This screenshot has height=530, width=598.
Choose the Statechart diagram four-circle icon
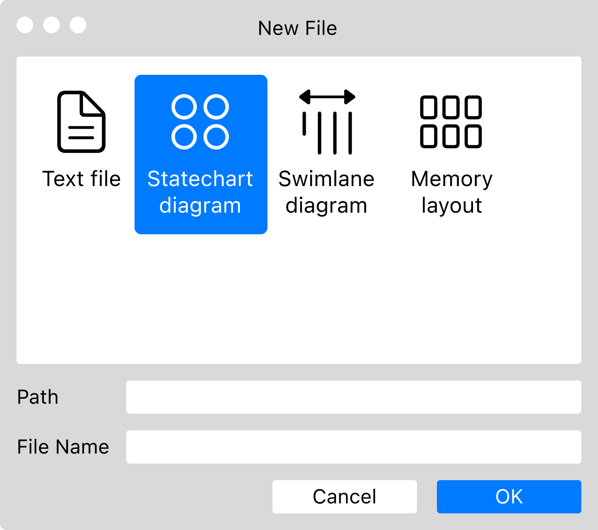pyautogui.click(x=200, y=122)
